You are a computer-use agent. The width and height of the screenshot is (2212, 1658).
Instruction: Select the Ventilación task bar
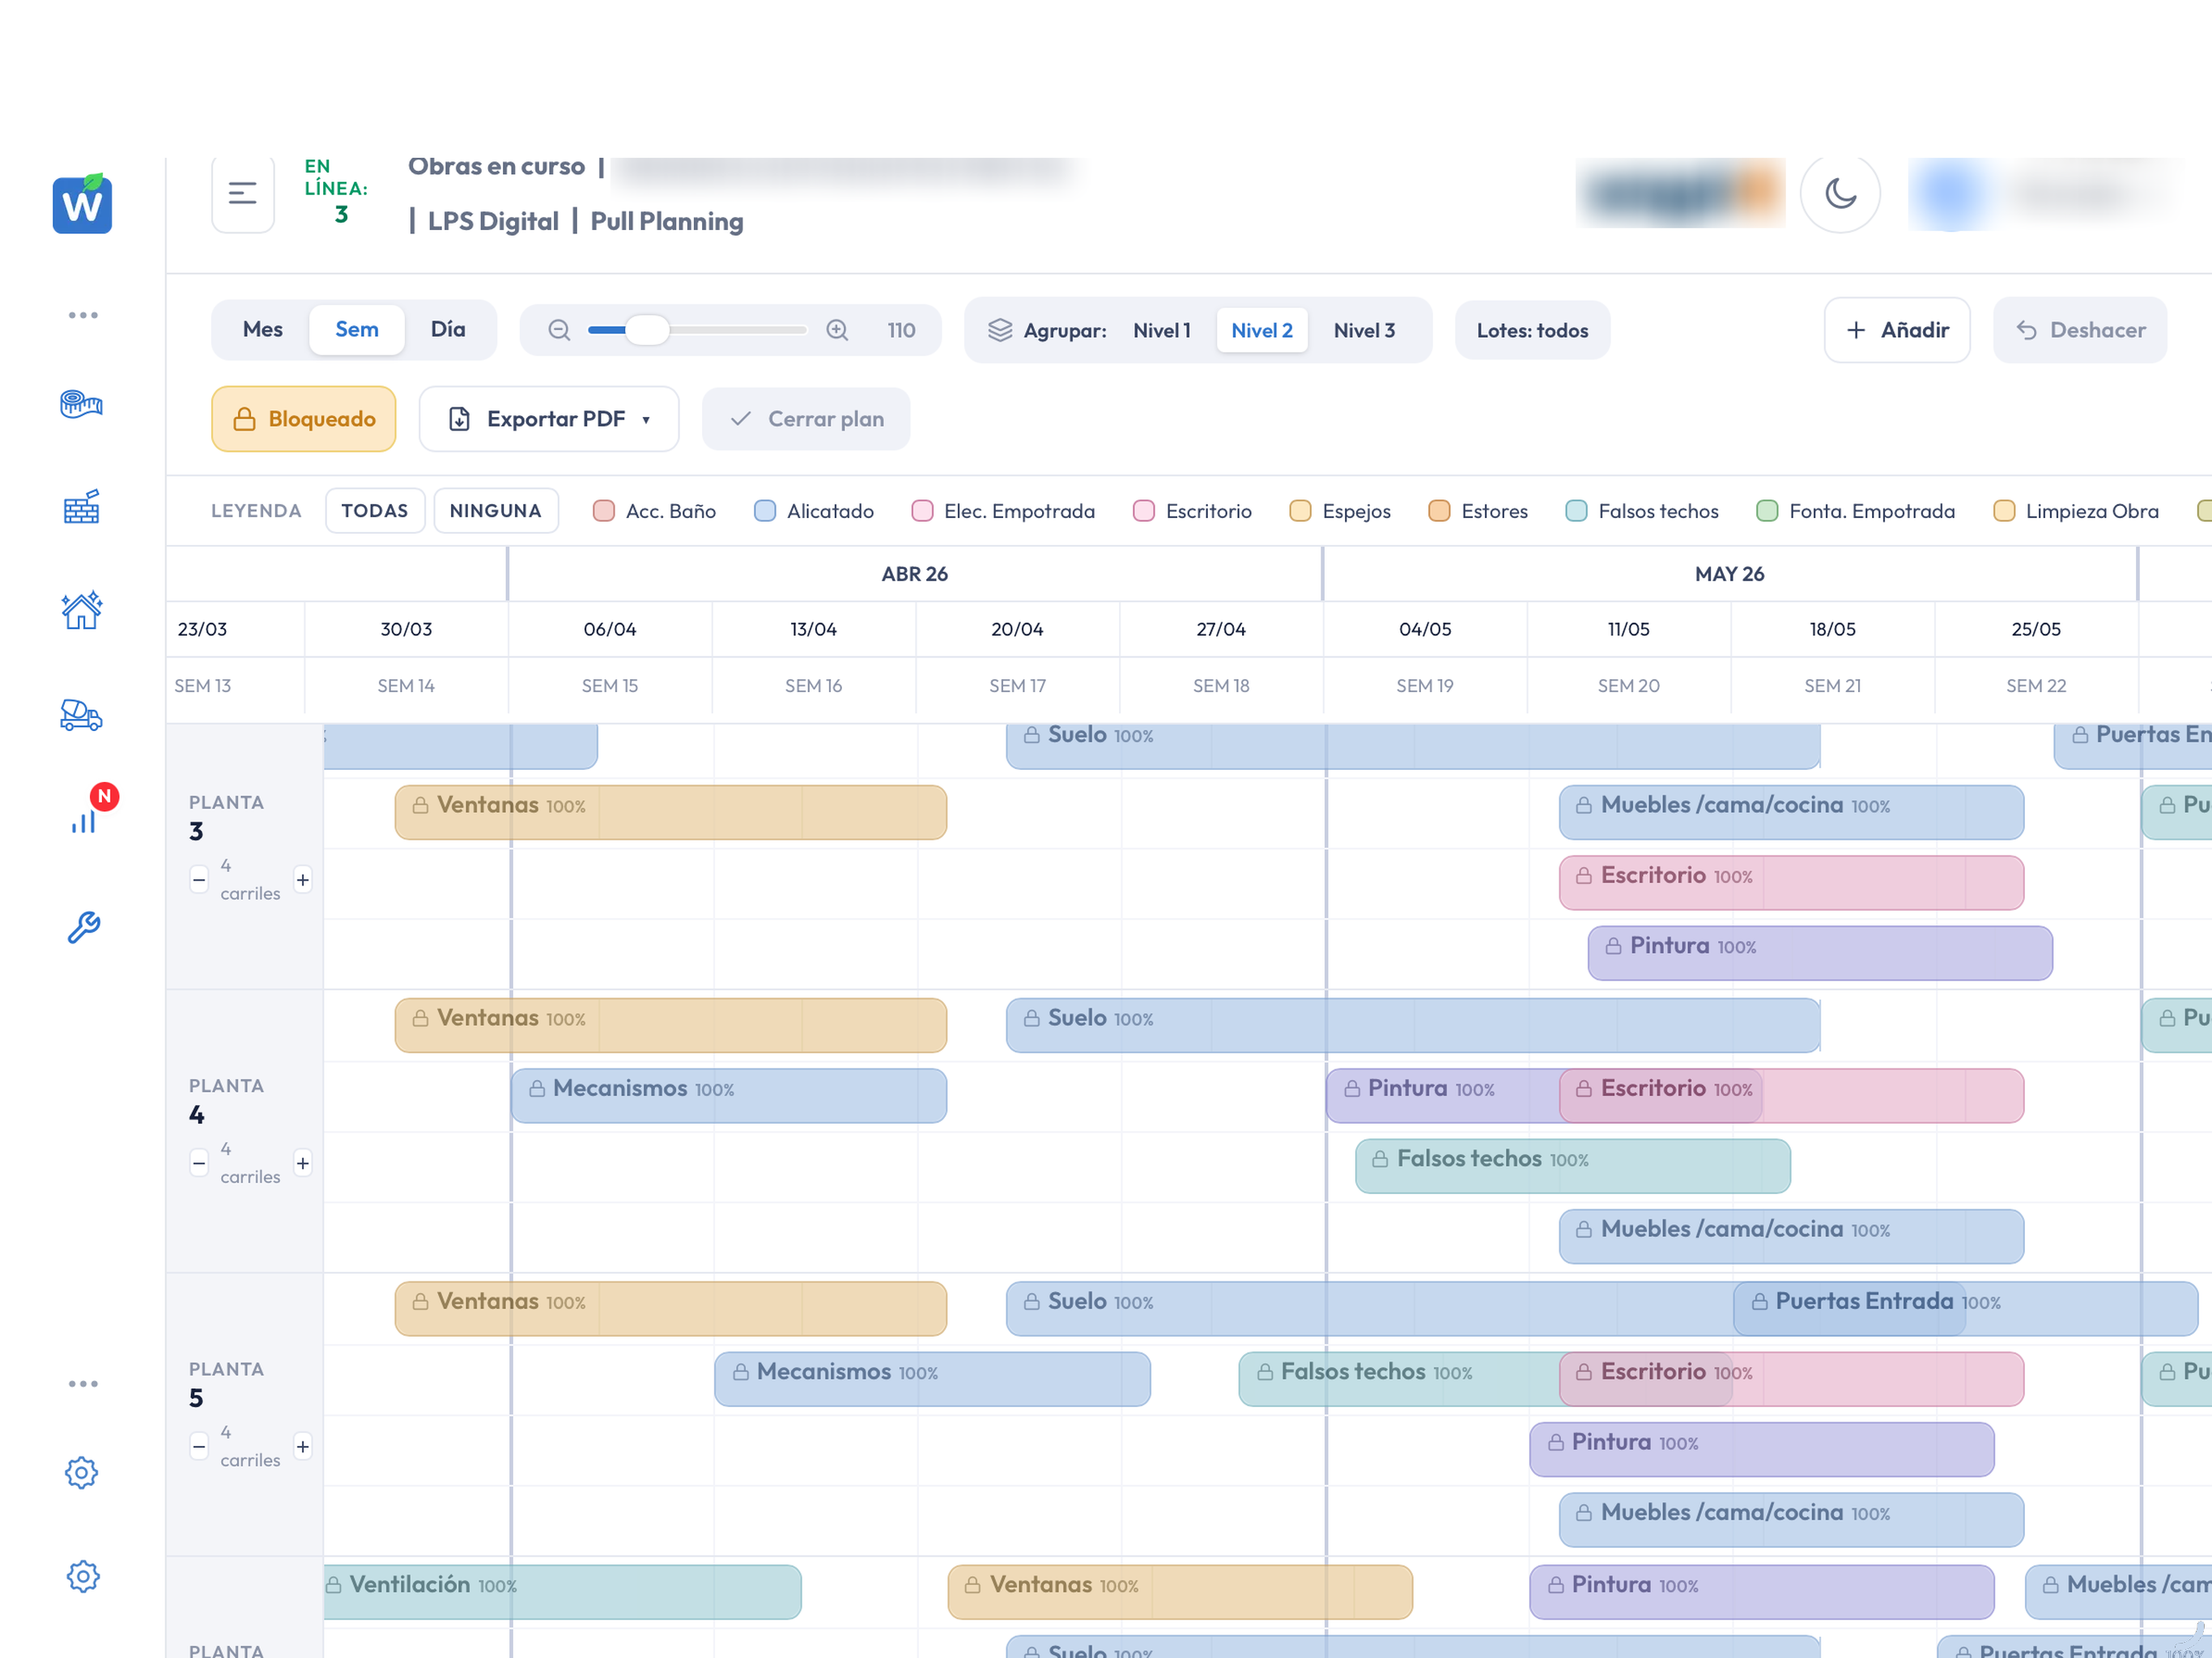point(563,1592)
